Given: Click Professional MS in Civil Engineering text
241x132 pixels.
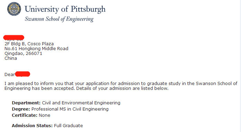Looking at the screenshot, I should click(70, 109).
